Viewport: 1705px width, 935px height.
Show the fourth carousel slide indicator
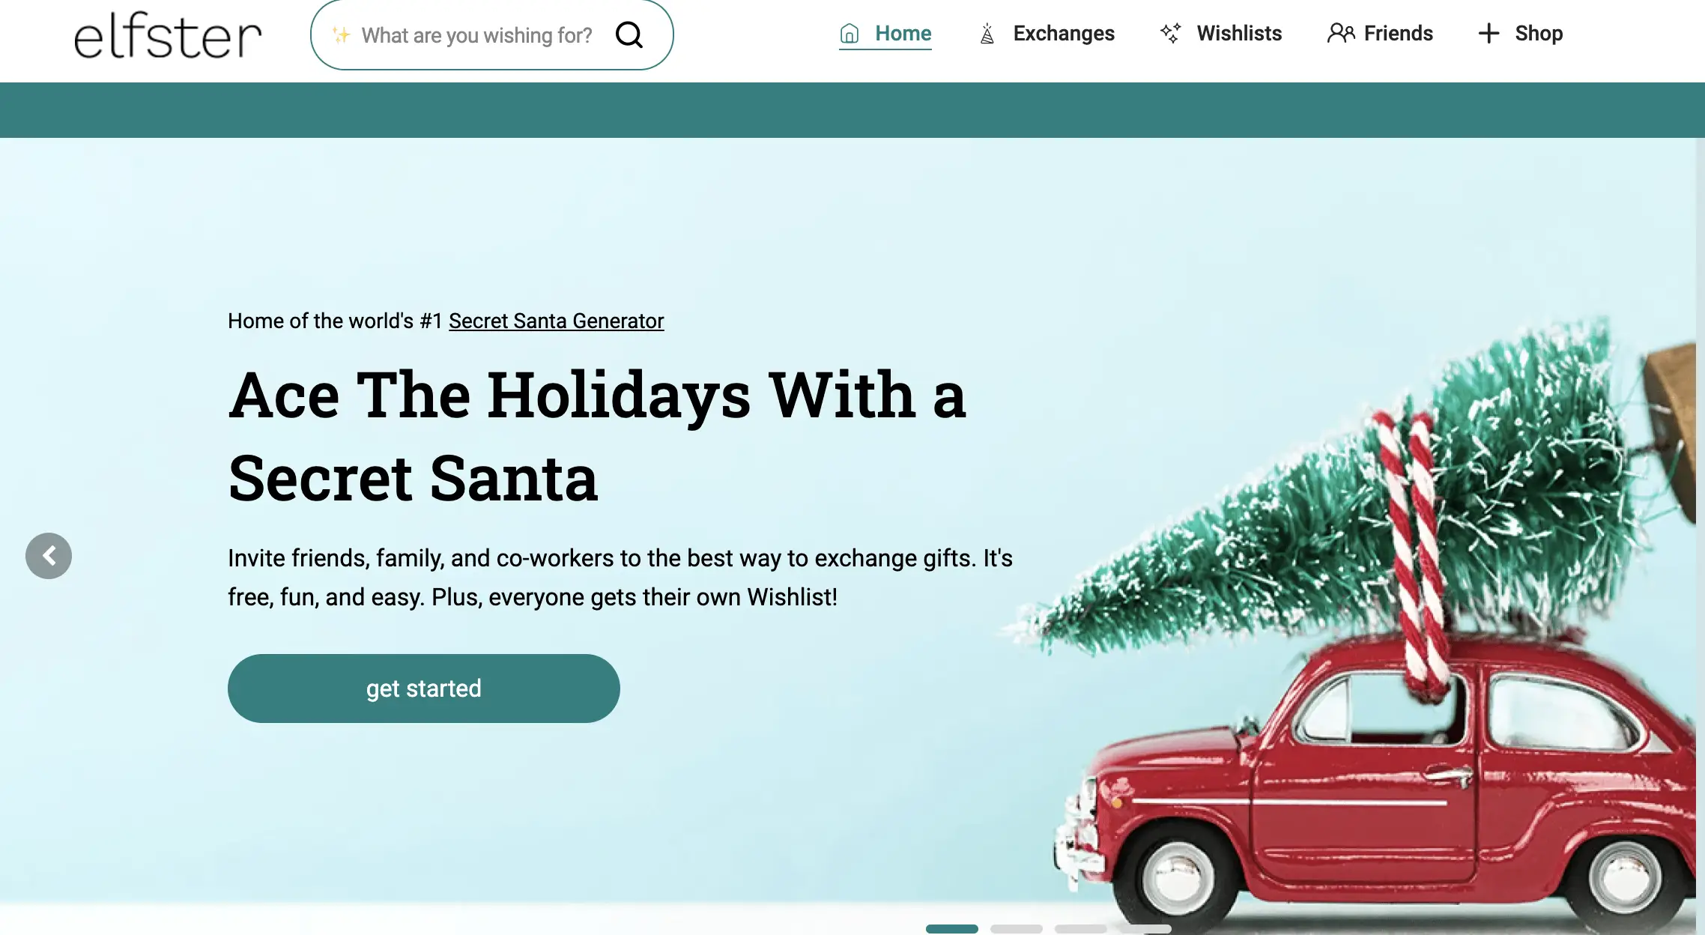[x=1145, y=929]
